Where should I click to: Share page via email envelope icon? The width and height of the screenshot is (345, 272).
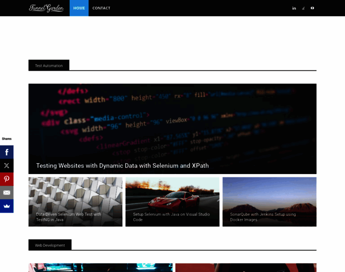(7, 192)
